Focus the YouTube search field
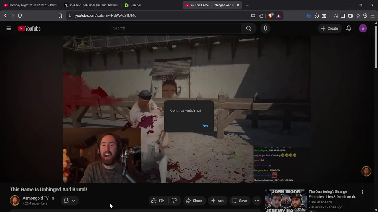378x212 pixels. tap(175, 28)
